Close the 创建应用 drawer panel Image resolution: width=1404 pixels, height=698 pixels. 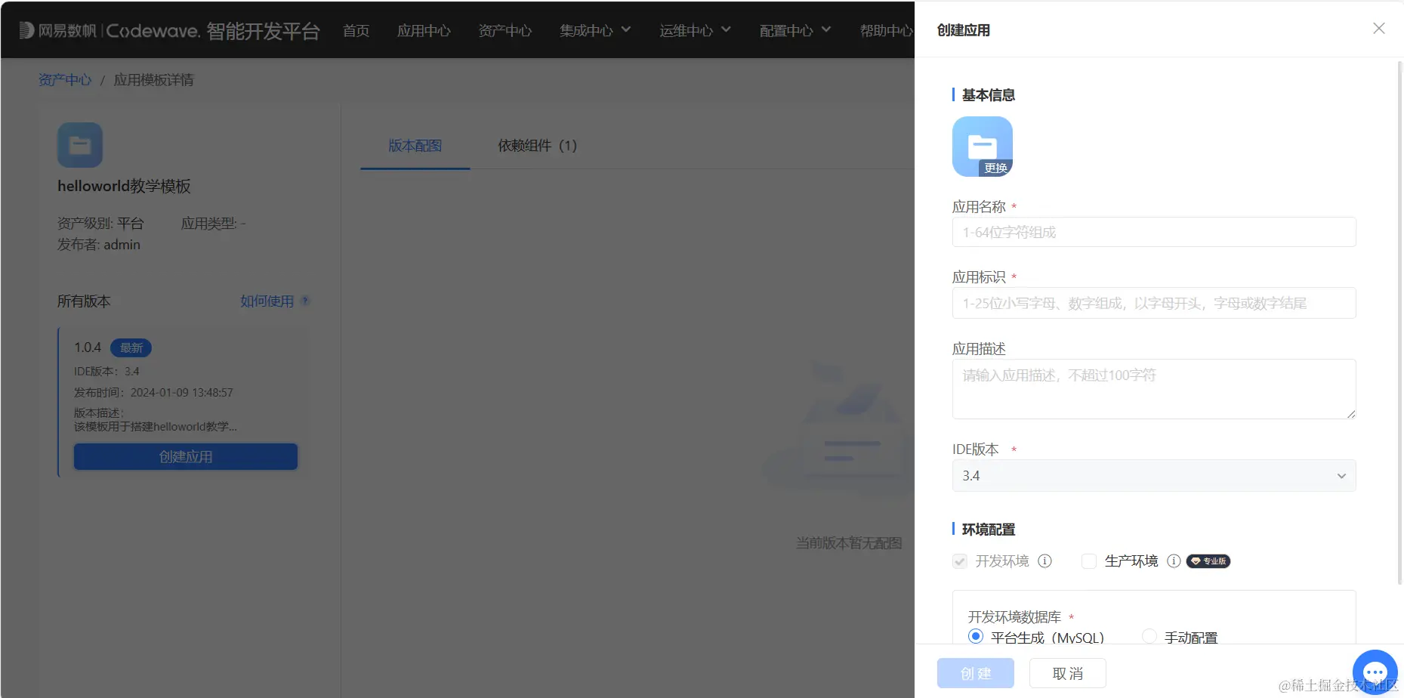point(1378,29)
